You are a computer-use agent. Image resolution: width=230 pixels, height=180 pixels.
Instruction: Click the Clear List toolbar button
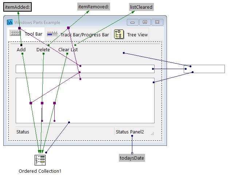click(x=68, y=49)
